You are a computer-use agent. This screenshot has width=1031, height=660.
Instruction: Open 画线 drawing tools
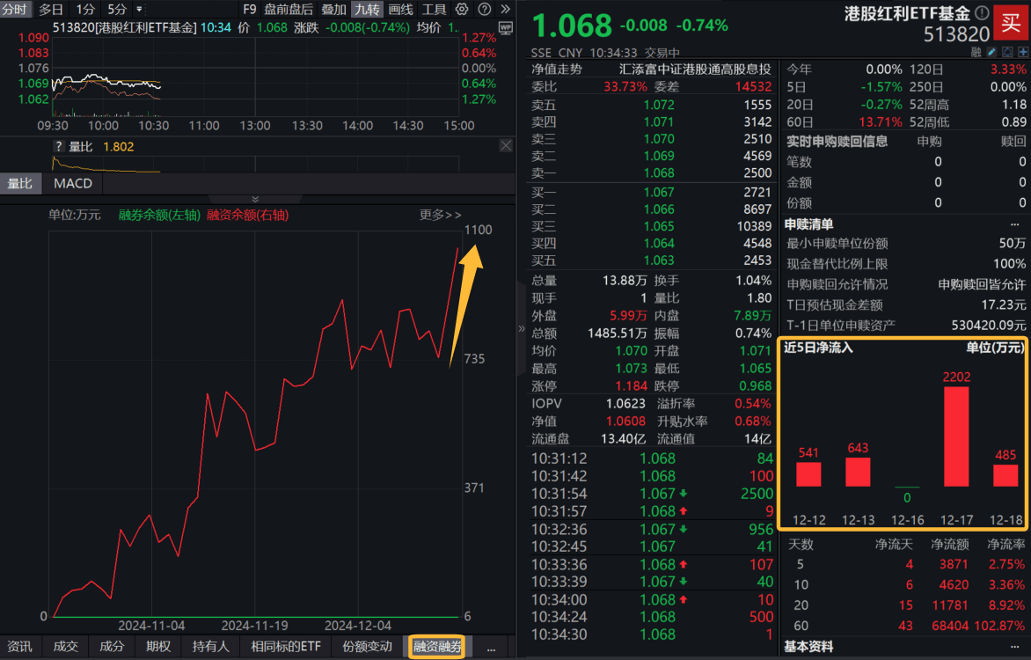[400, 9]
